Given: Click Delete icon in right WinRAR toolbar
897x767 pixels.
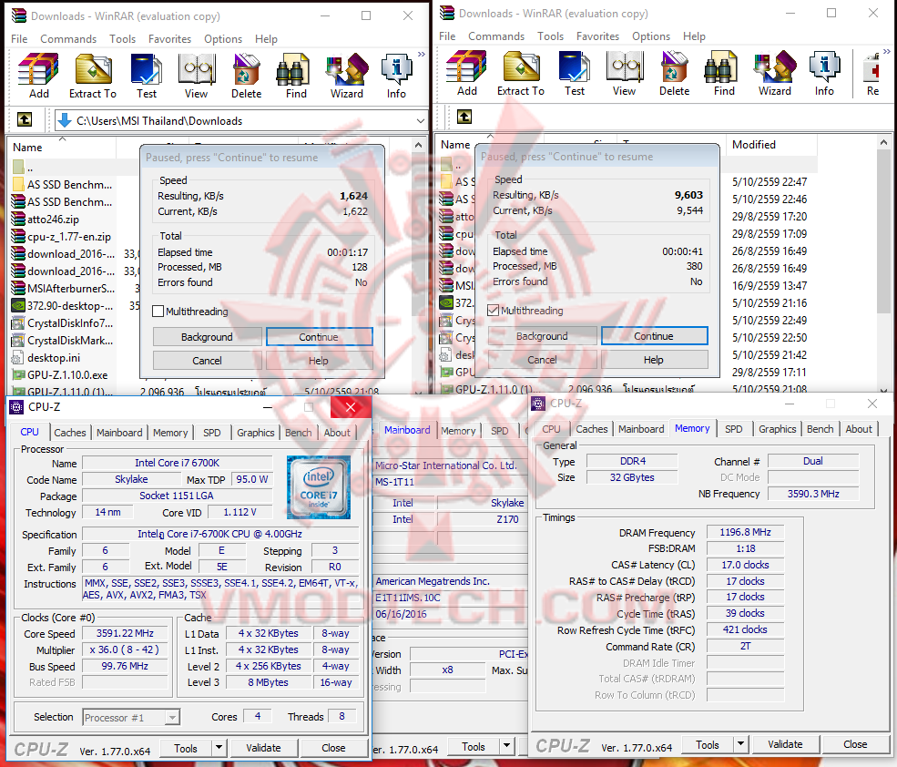Looking at the screenshot, I should pos(675,67).
